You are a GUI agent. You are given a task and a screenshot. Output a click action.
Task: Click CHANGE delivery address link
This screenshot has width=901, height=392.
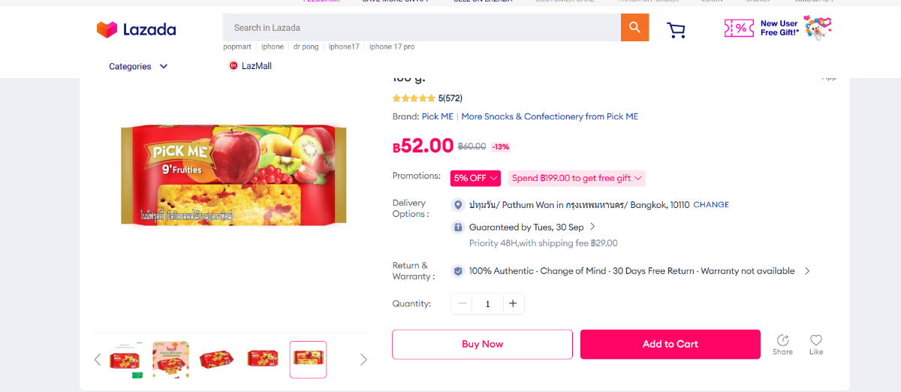[710, 204]
